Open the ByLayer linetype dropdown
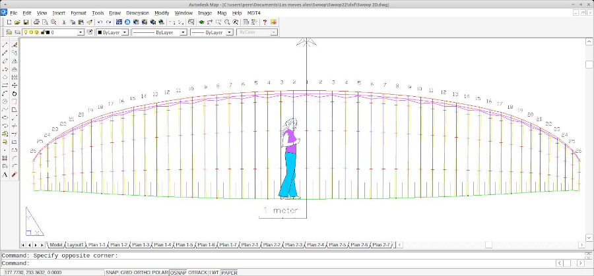Image resolution: width=594 pixels, height=276 pixels. [x=183, y=32]
